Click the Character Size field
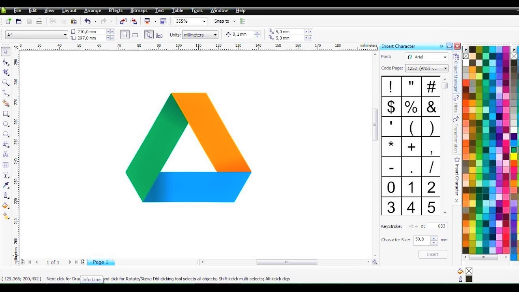519x292 pixels. (x=422, y=240)
